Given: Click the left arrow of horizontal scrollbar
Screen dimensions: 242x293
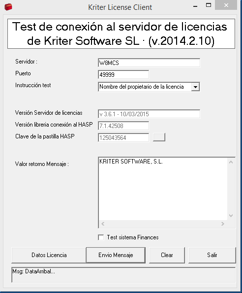Looking at the screenshot, I should pyautogui.click(x=103, y=224).
